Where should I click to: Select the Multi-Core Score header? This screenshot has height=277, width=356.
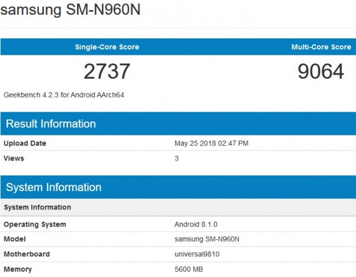(x=321, y=47)
